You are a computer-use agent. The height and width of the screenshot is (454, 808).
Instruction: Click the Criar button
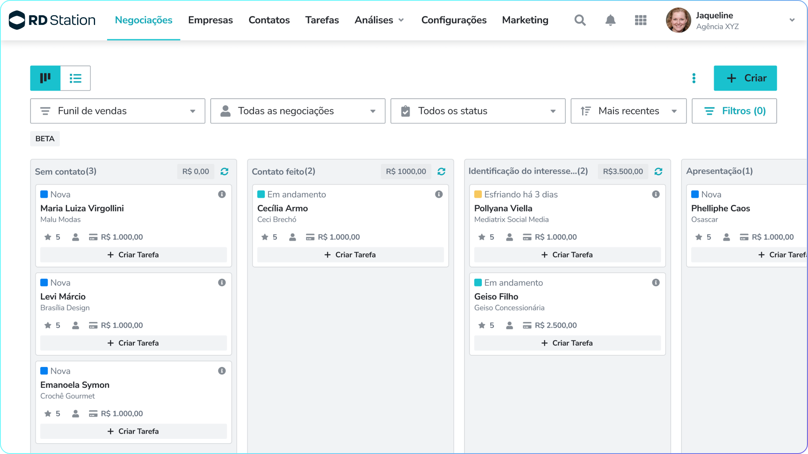(745, 78)
